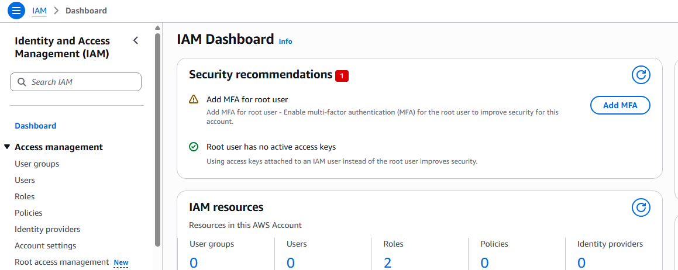Click 'User groups' label in IAM resources
This screenshot has width=678, height=270.
click(212, 244)
